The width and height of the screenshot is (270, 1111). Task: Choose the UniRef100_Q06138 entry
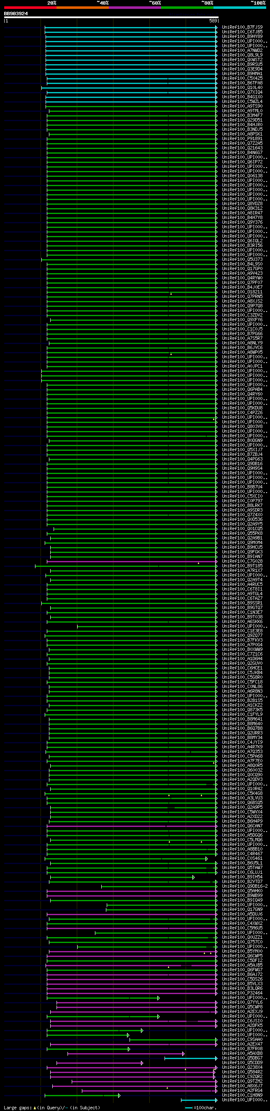pyautogui.click(x=242, y=176)
